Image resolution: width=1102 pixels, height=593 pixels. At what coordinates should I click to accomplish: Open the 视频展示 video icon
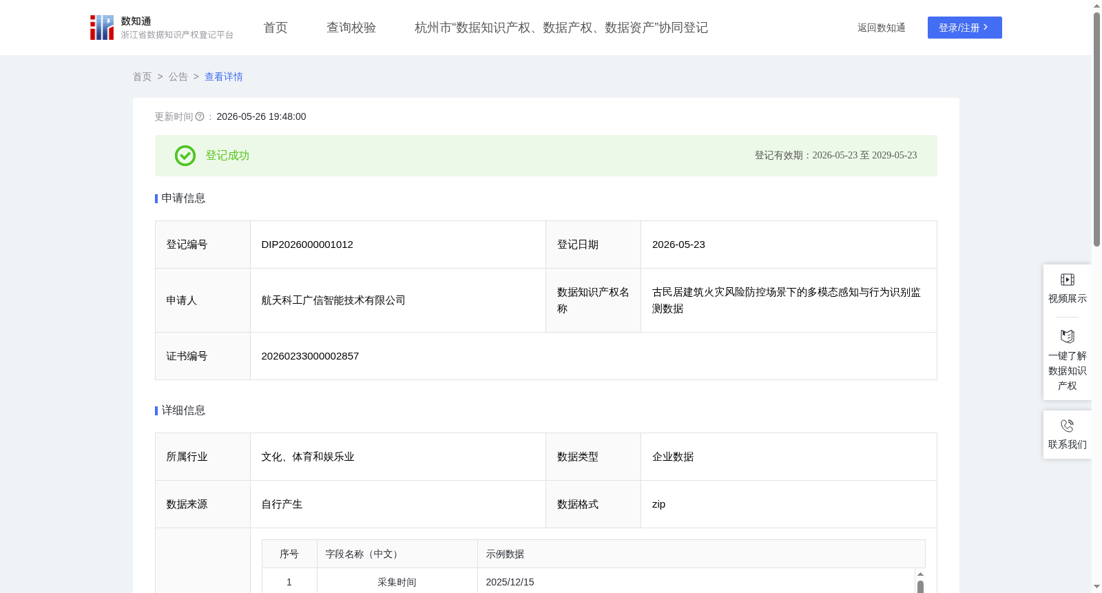click(1068, 280)
